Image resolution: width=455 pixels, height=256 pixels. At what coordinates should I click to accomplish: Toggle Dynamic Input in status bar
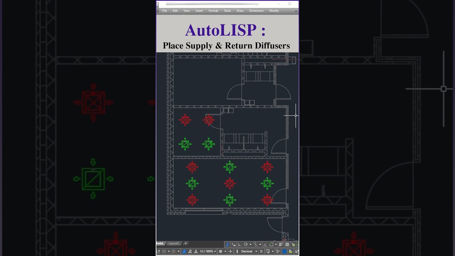point(234,245)
